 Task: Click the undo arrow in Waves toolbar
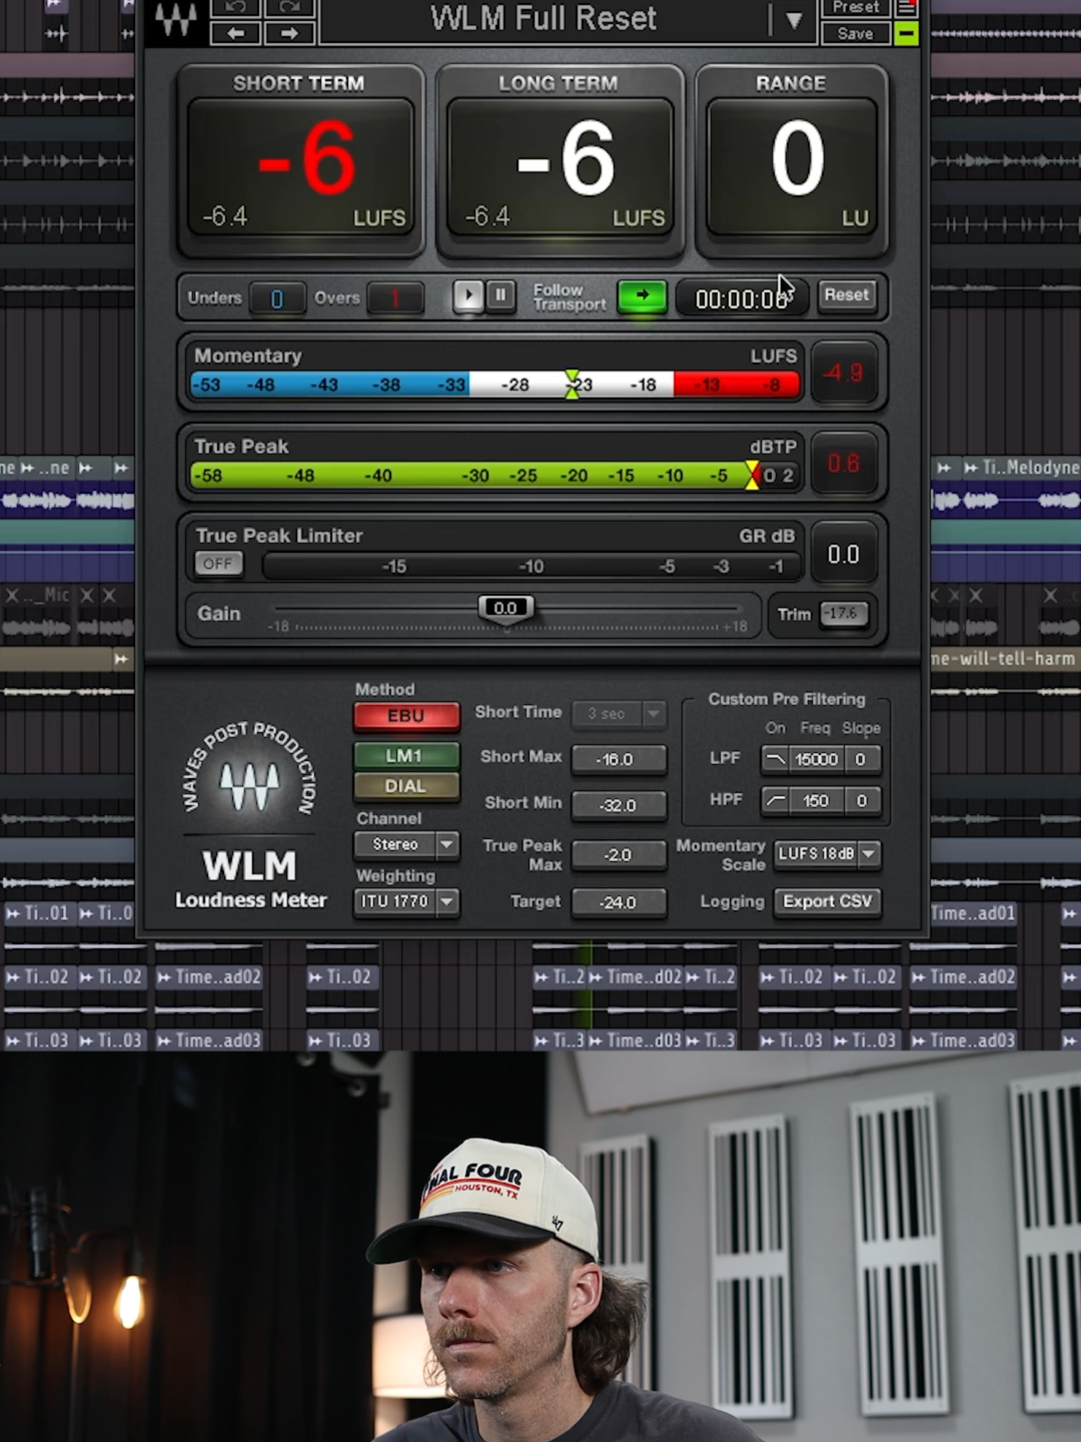tap(236, 7)
